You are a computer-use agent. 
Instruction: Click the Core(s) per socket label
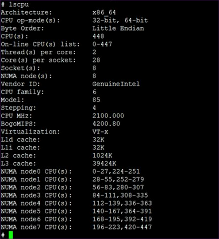38,60
